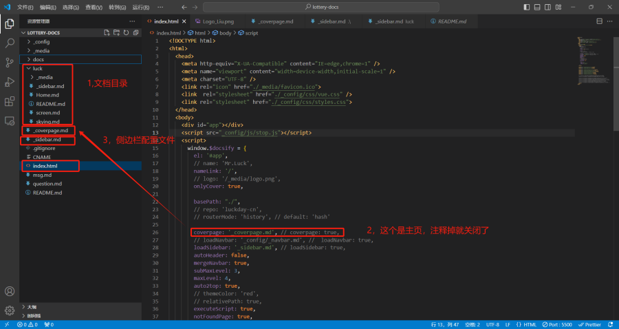The width and height of the screenshot is (619, 329).
Task: Toggle secondary side bar visibility
Action: point(548,7)
